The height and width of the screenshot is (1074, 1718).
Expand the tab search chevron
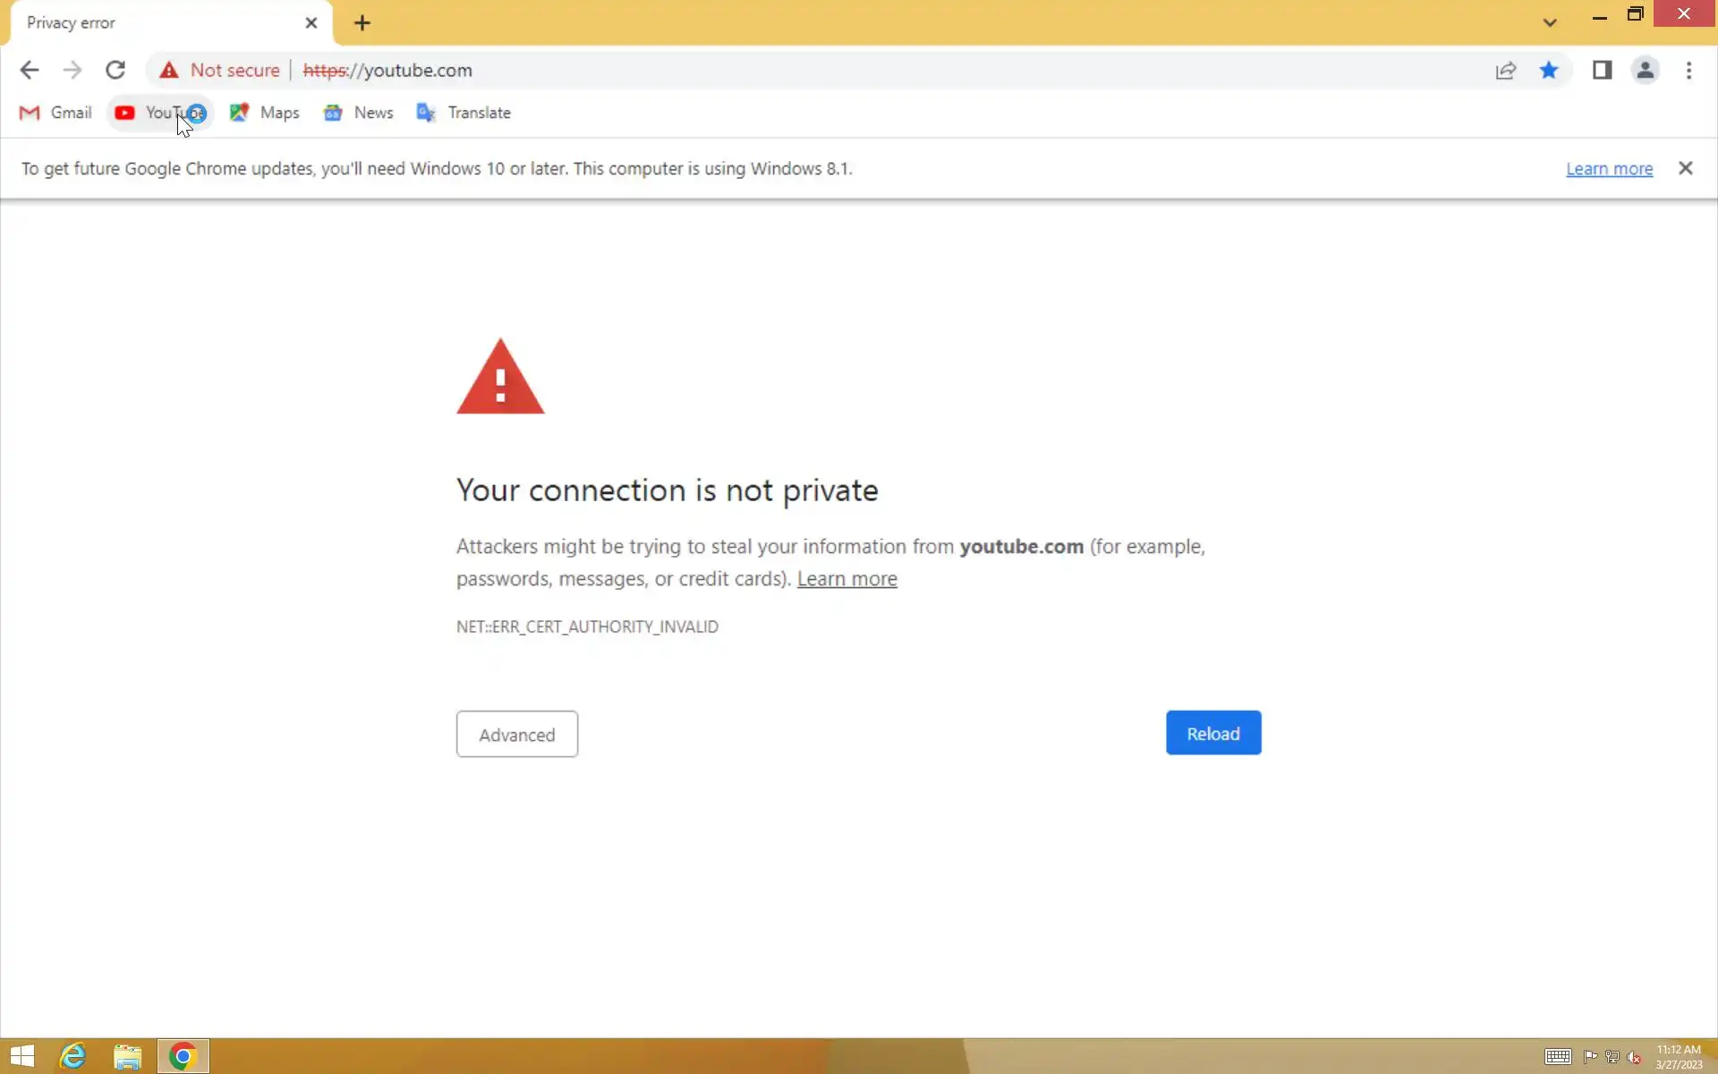point(1550,23)
